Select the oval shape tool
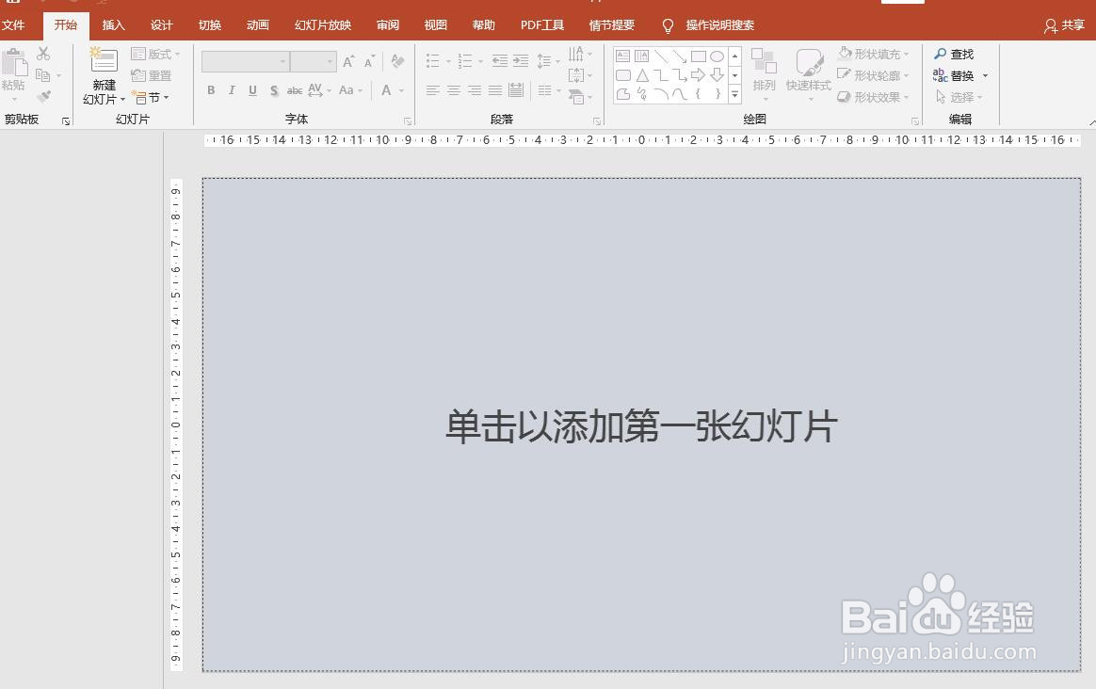 tap(716, 56)
